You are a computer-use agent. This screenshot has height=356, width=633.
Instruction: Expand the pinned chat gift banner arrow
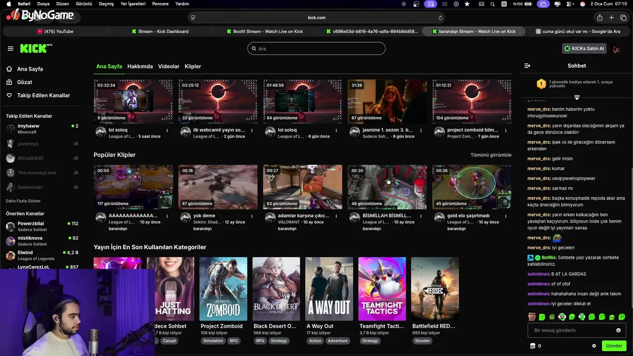pyautogui.click(x=577, y=97)
